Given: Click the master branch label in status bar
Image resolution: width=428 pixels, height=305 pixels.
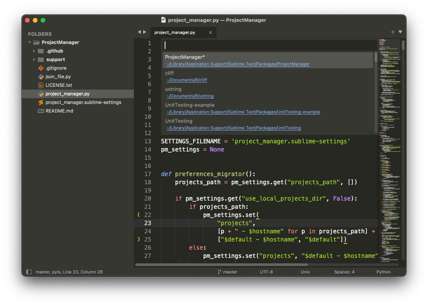Looking at the screenshot, I should pyautogui.click(x=230, y=272).
